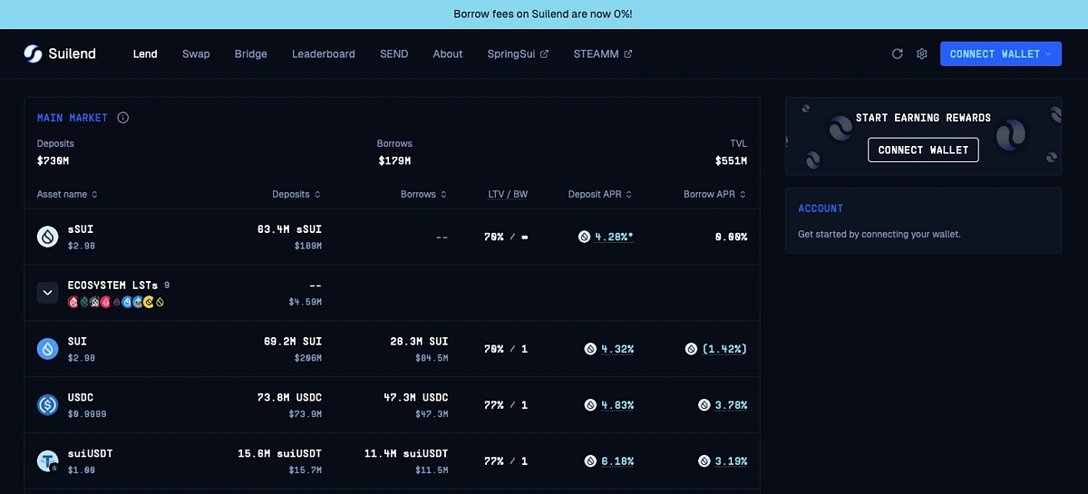Click Connect Wallet in rewards banner
Screen dimensions: 1088x494
[923, 150]
